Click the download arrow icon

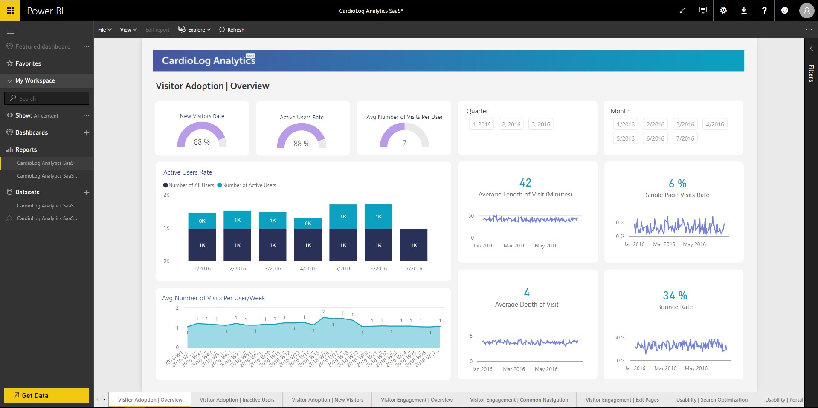(744, 11)
